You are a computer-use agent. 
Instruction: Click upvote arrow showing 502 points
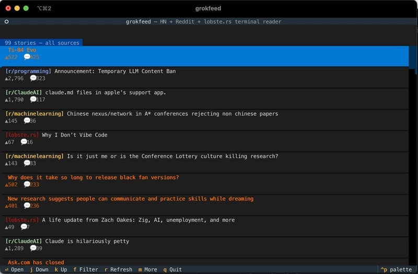pyautogui.click(x=6, y=185)
